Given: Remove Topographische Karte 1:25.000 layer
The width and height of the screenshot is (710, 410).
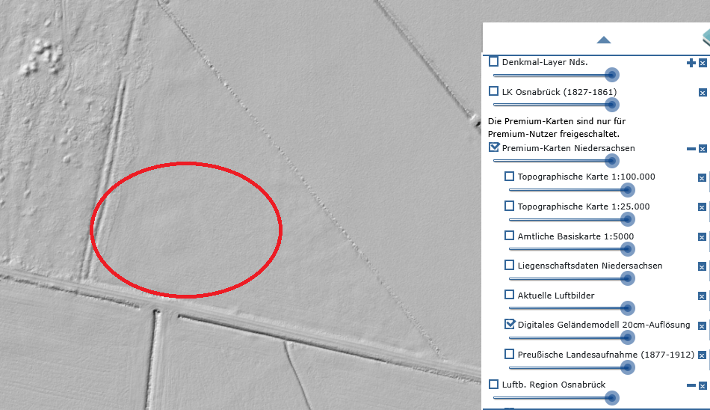Looking at the screenshot, I should coord(702,207).
